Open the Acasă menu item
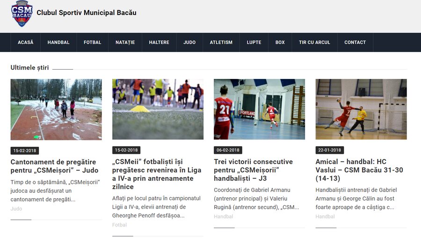The image size is (421, 238). point(26,43)
